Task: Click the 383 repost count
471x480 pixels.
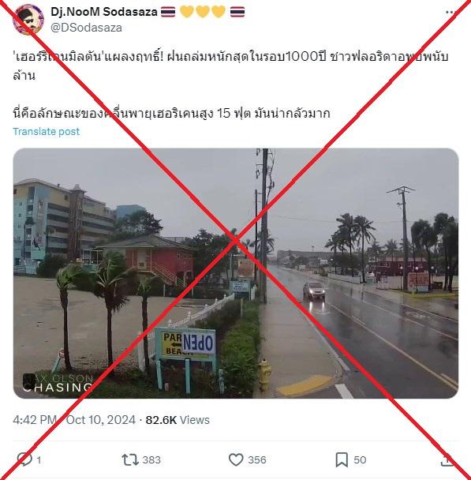Action: (x=151, y=459)
